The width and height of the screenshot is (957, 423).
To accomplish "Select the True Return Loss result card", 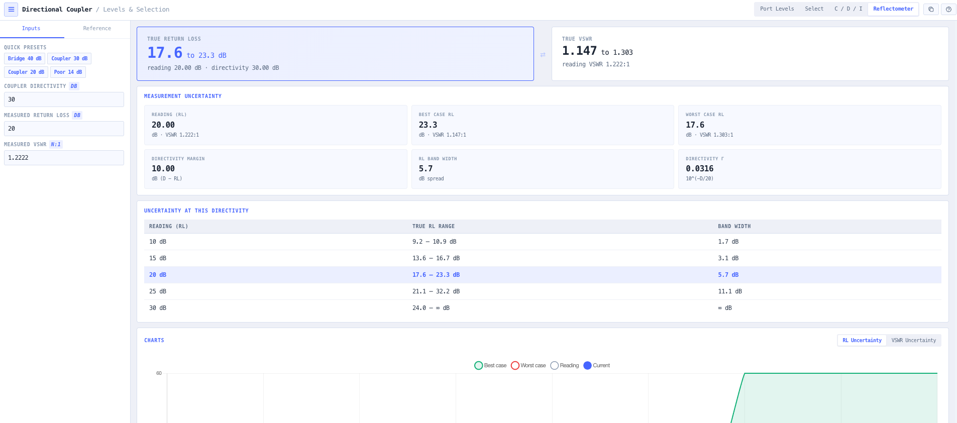I will 335,54.
